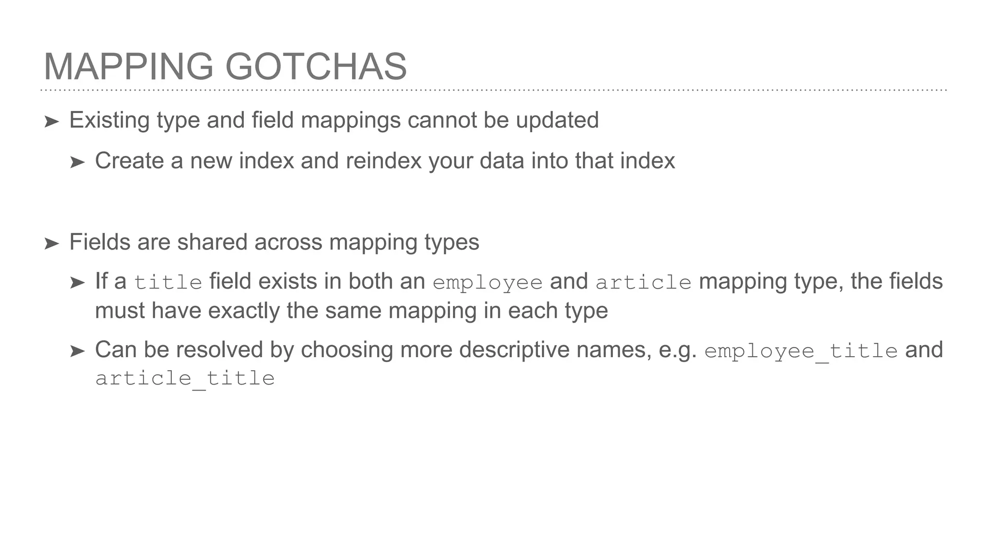Click the arrow bullet before 'Existing type and field'
Screen dimensions: 989x556
(x=51, y=122)
